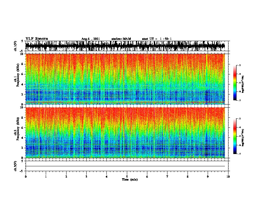The image size is (257, 198).
Task: Click time axis tick label '10' at right end
Action: tap(228, 177)
